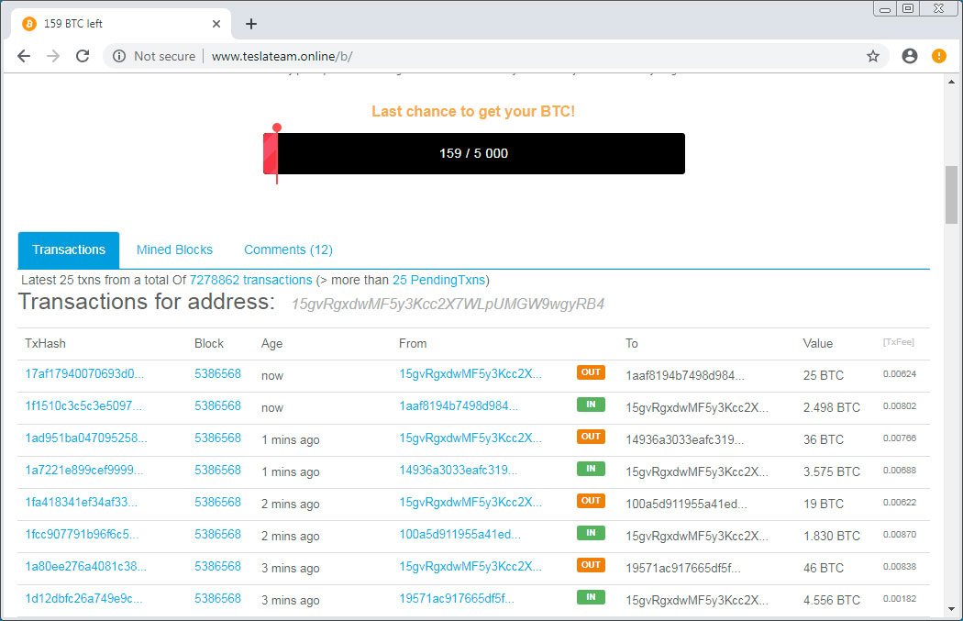Switch to the Mined Blocks tab
Image resolution: width=963 pixels, height=621 pixels.
tap(174, 250)
